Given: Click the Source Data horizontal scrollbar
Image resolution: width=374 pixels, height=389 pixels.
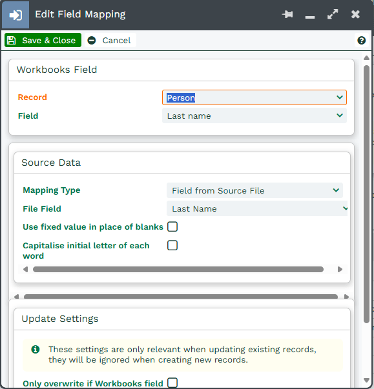Looking at the screenshot, I should (x=178, y=270).
